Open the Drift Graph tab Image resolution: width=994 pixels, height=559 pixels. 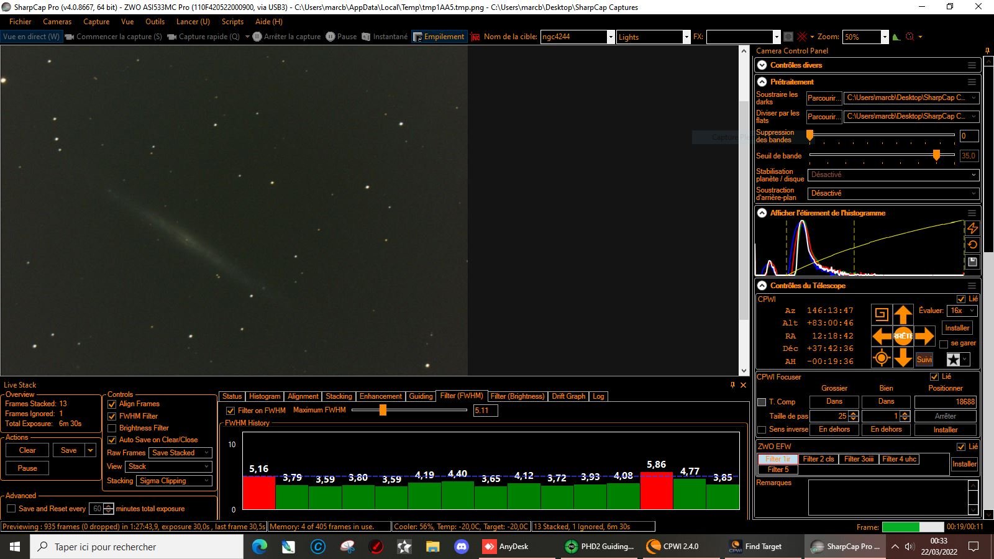[568, 396]
